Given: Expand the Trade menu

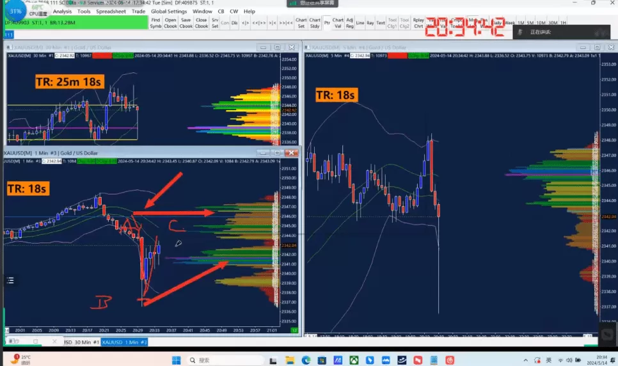Looking at the screenshot, I should pos(138,11).
